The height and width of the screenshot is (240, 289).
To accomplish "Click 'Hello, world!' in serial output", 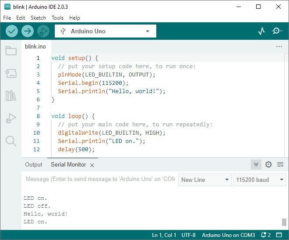I will pos(46,214).
